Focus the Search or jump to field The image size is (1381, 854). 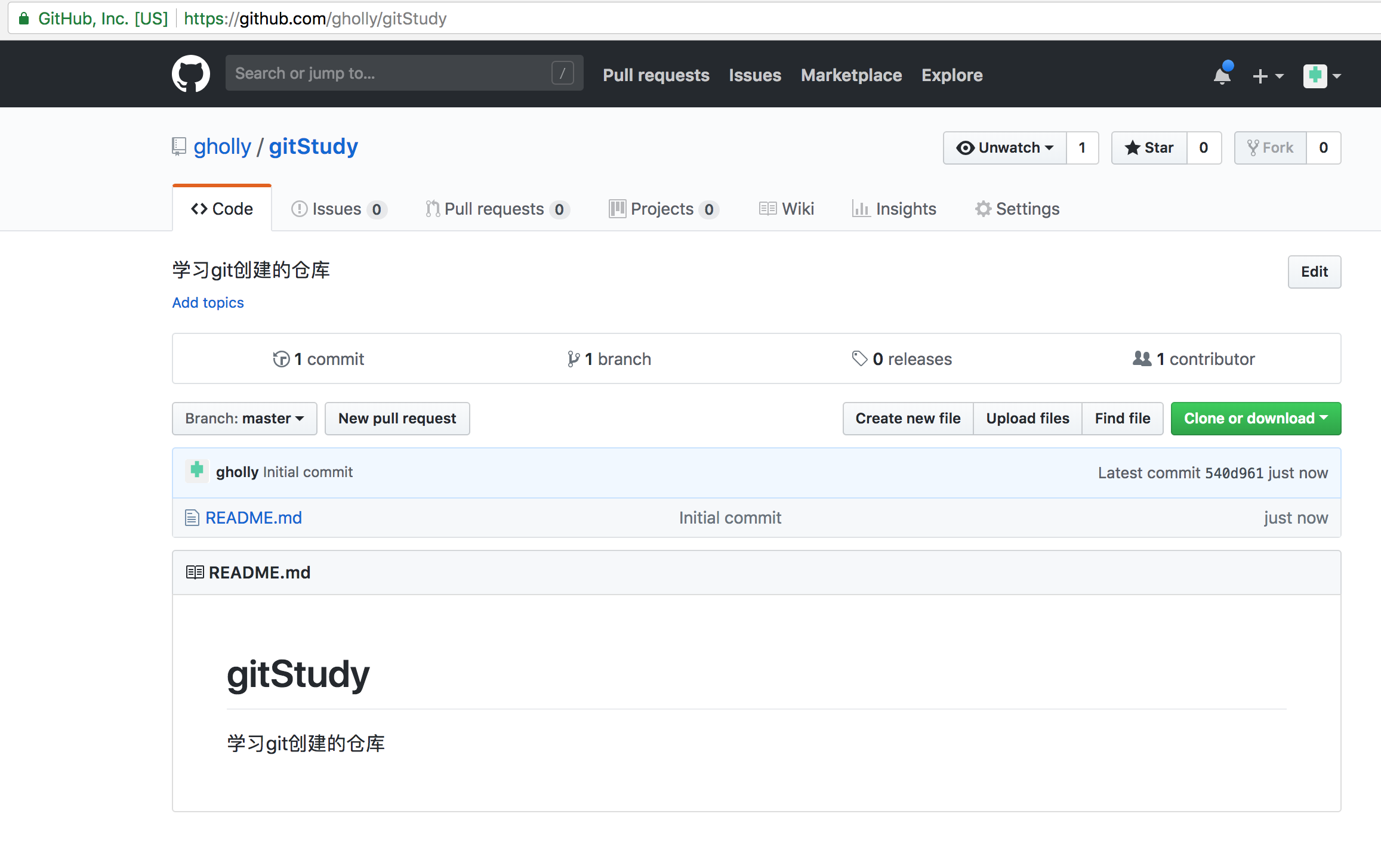[404, 73]
